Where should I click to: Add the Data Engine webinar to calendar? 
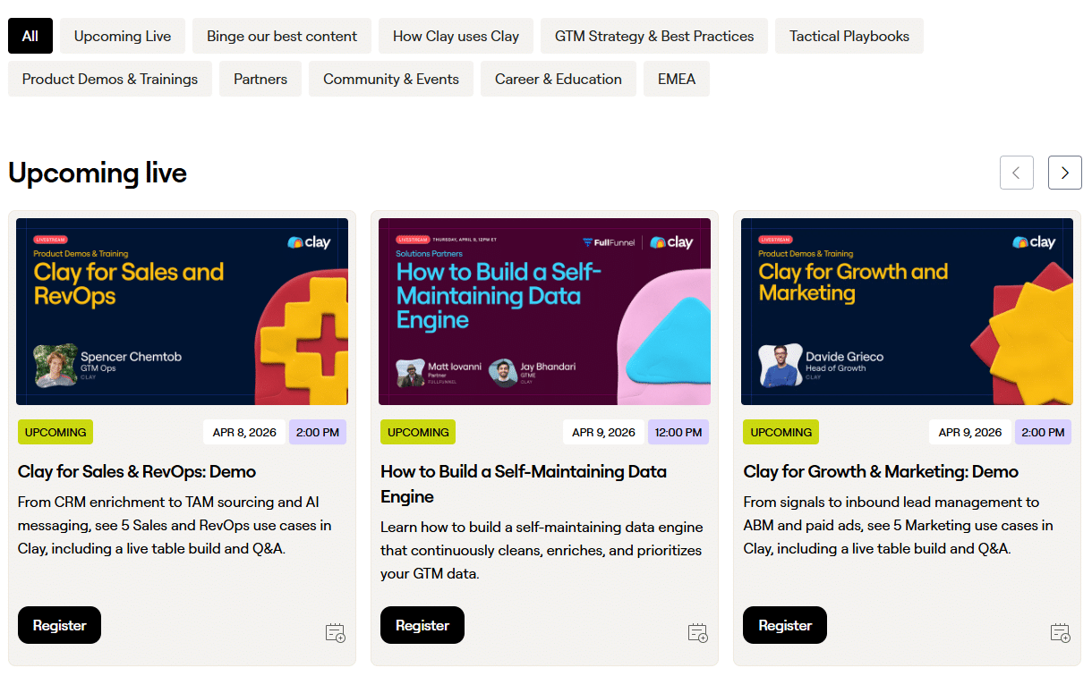pyautogui.click(x=698, y=632)
